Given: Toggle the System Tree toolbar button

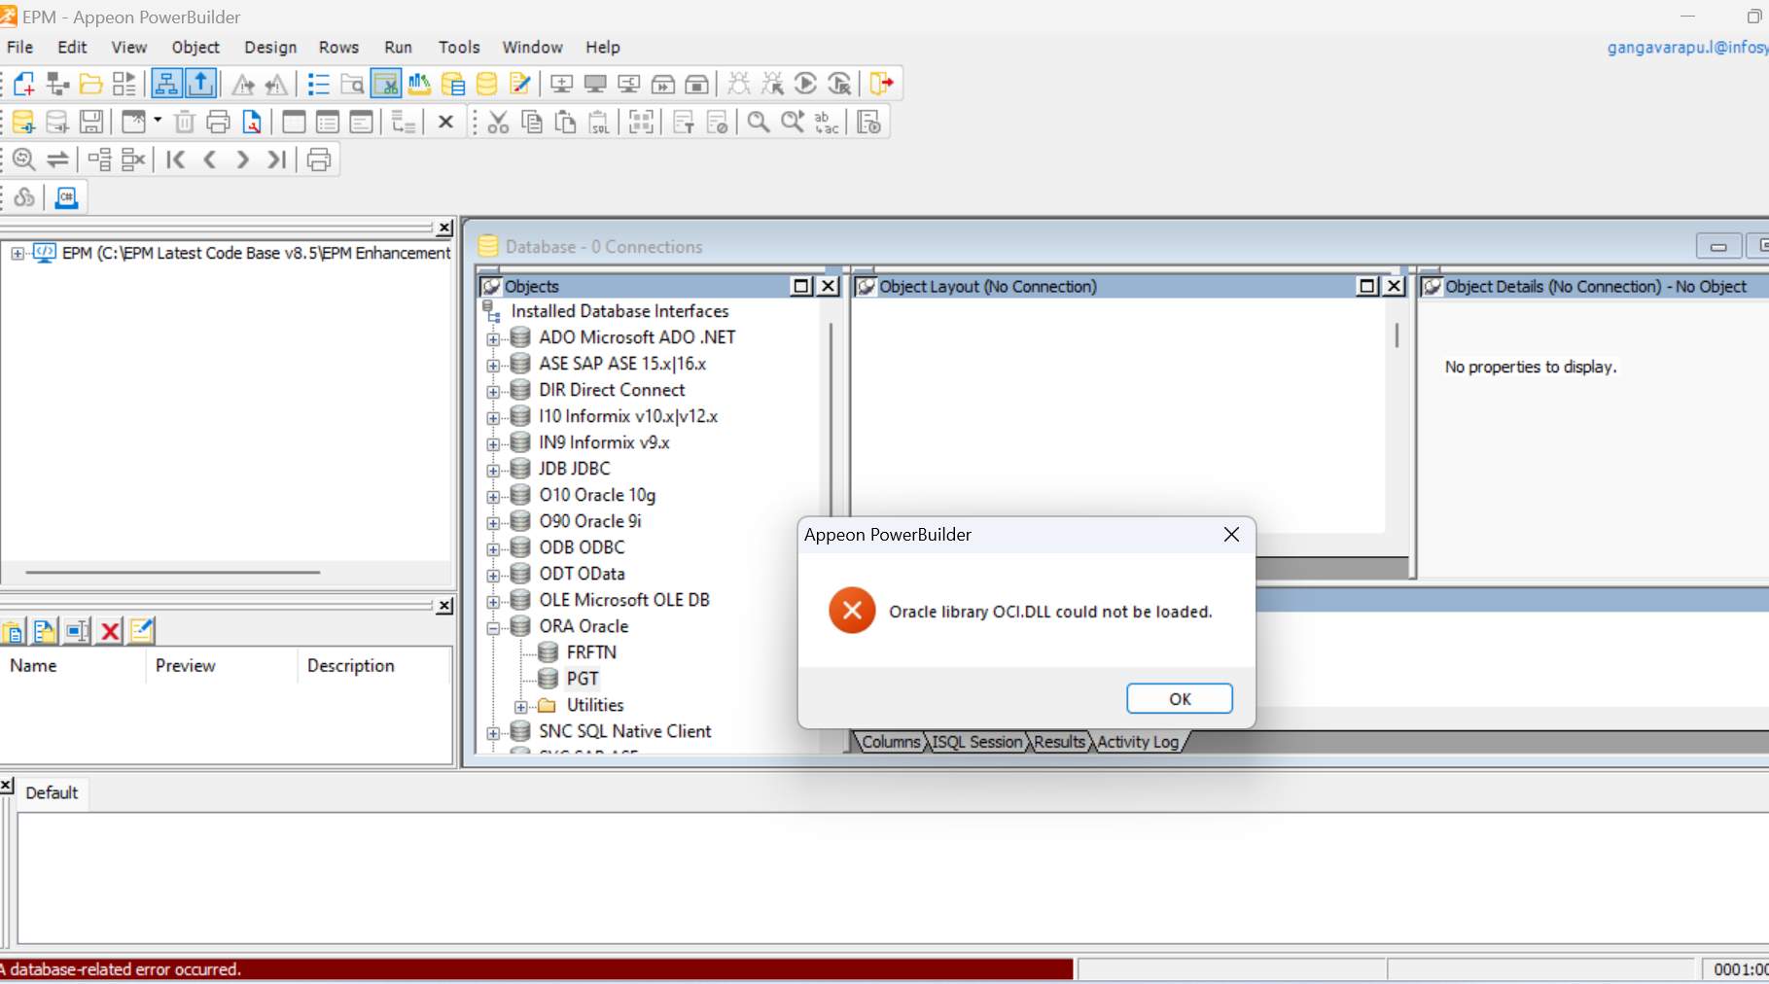Looking at the screenshot, I should (166, 85).
